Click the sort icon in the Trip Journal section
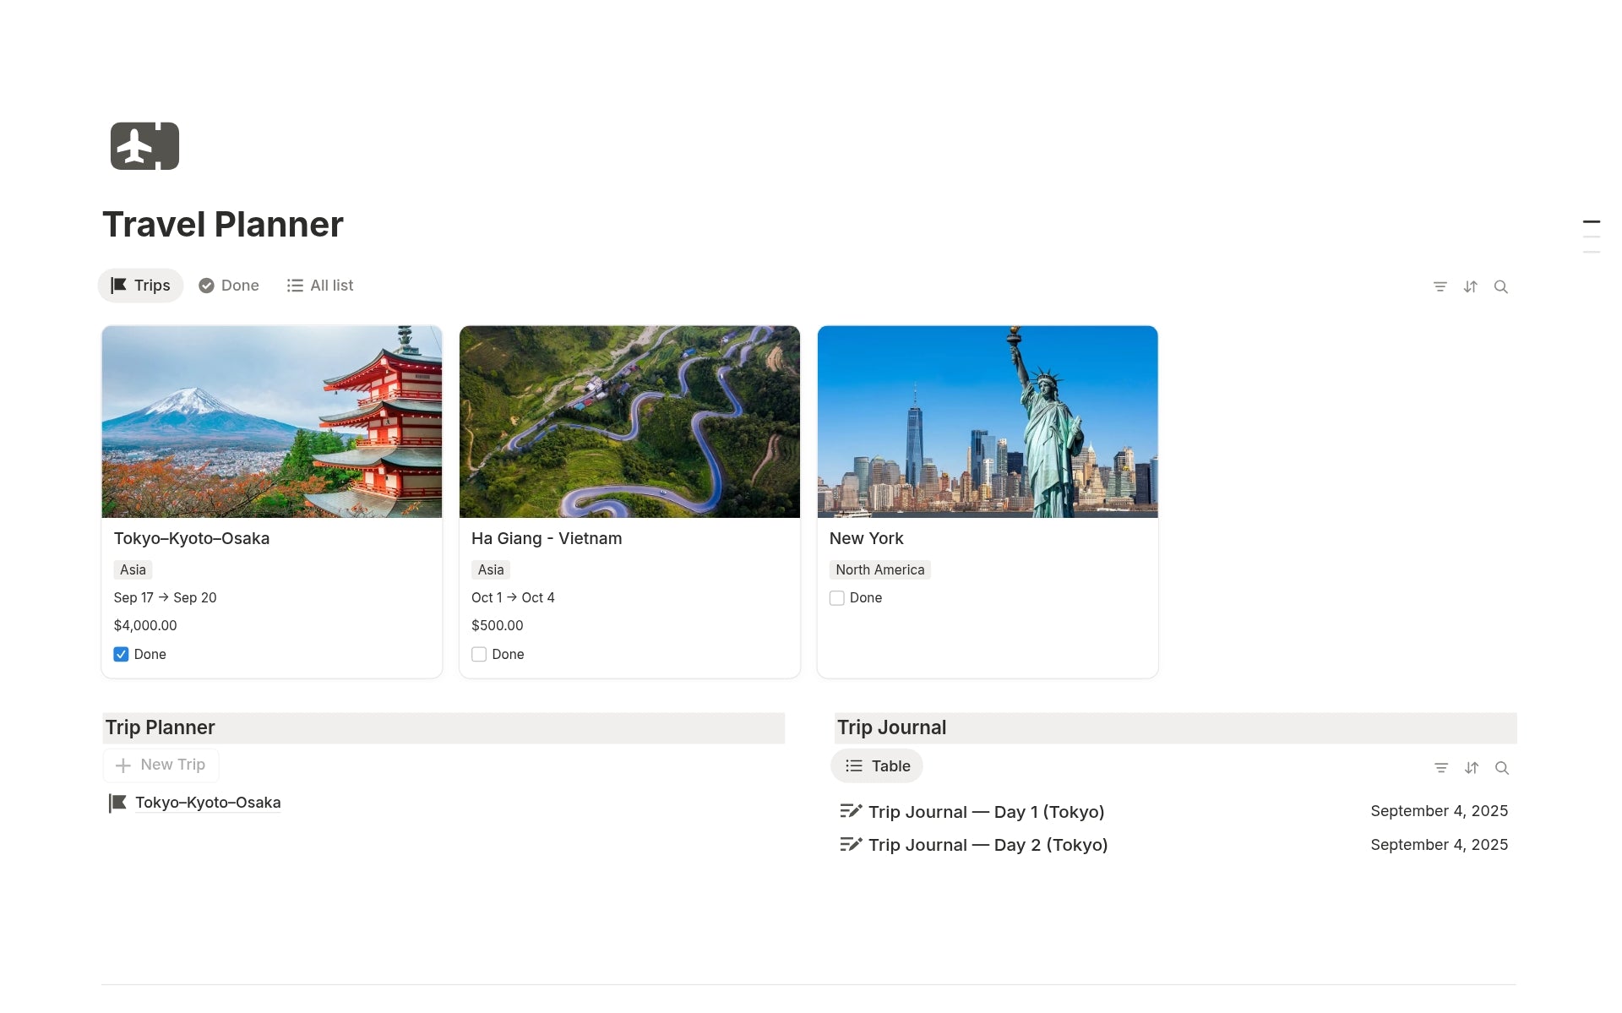Image resolution: width=1622 pixels, height=1013 pixels. [x=1472, y=767]
